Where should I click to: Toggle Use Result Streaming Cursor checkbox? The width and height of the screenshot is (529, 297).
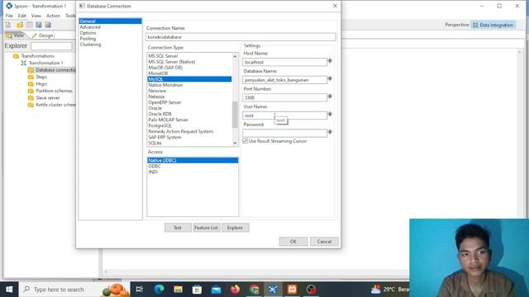pos(245,141)
